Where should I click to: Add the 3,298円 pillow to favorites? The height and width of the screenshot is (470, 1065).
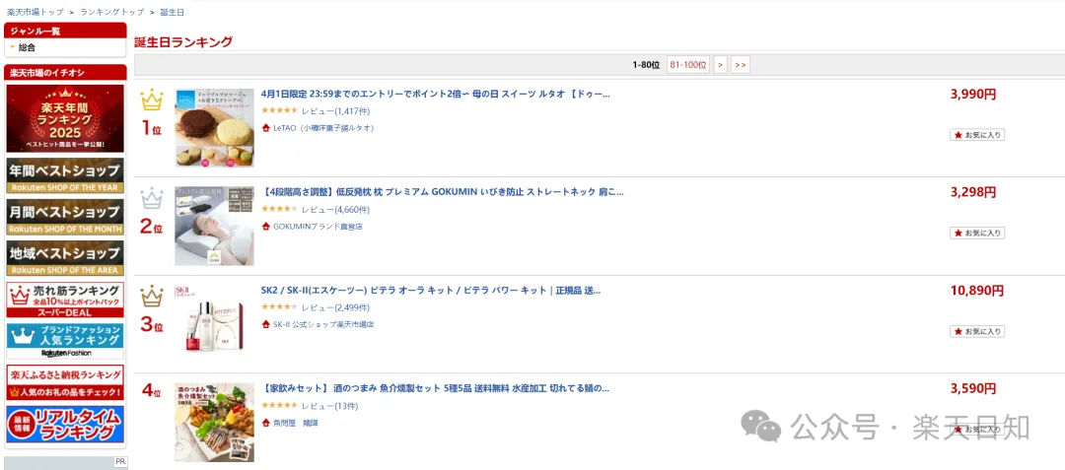coord(976,234)
